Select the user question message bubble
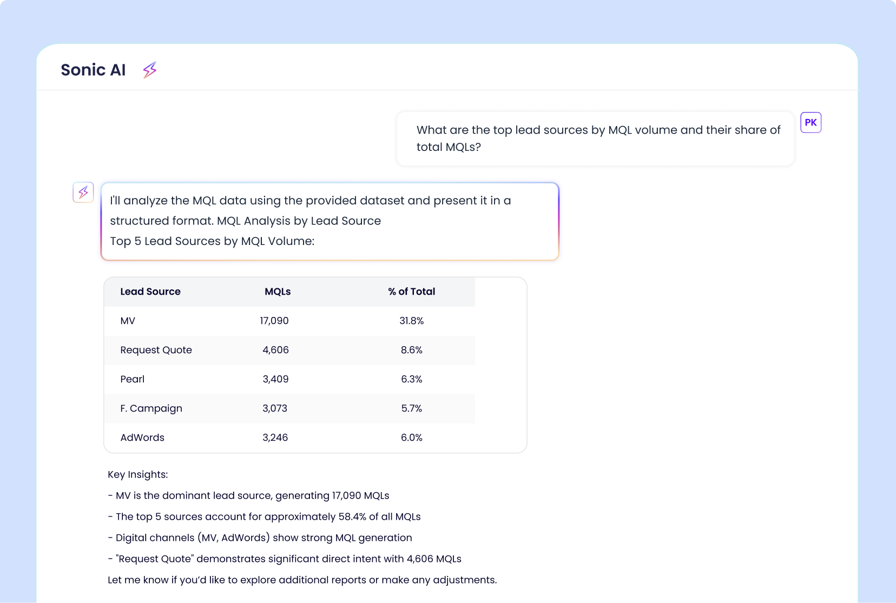The height and width of the screenshot is (603, 896). 595,138
